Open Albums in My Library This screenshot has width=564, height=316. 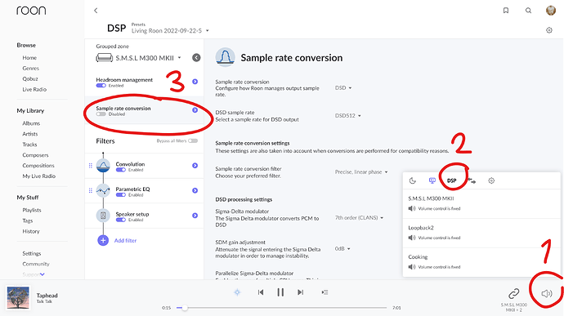coord(31,123)
